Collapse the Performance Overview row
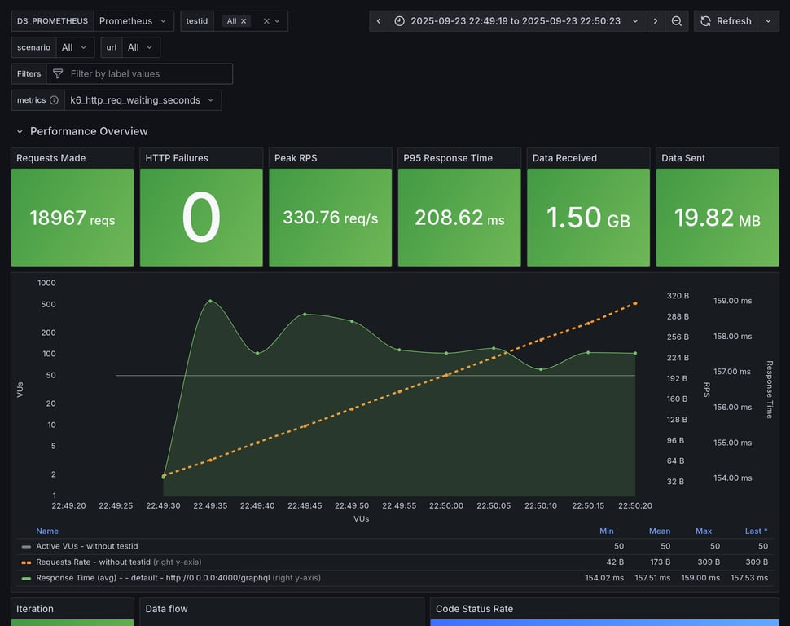The height and width of the screenshot is (626, 790). [20, 131]
